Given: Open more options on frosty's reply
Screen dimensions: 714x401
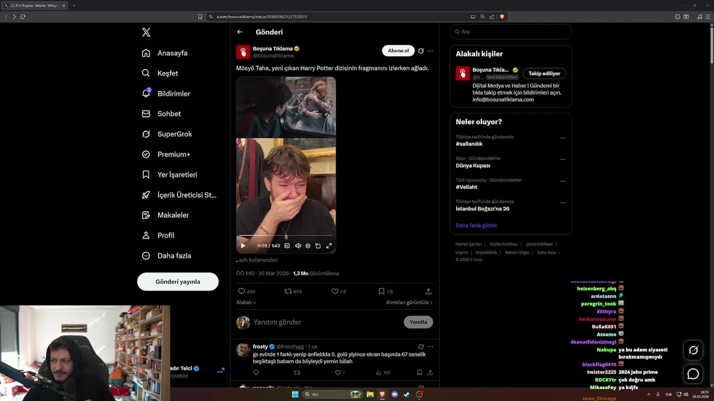Looking at the screenshot, I should [430, 346].
